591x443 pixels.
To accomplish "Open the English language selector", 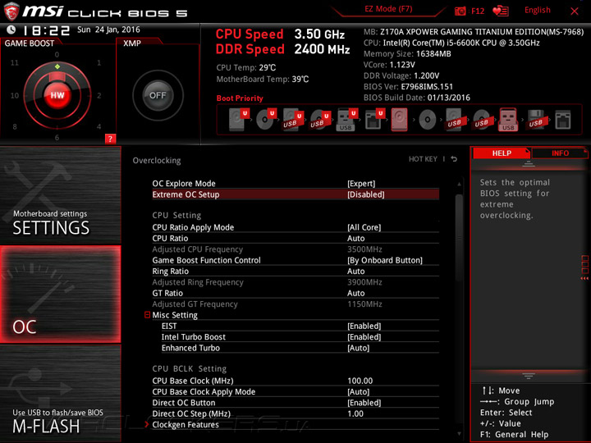I will tap(537, 10).
